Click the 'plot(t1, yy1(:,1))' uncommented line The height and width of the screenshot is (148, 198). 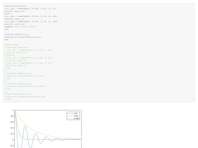click(15, 11)
